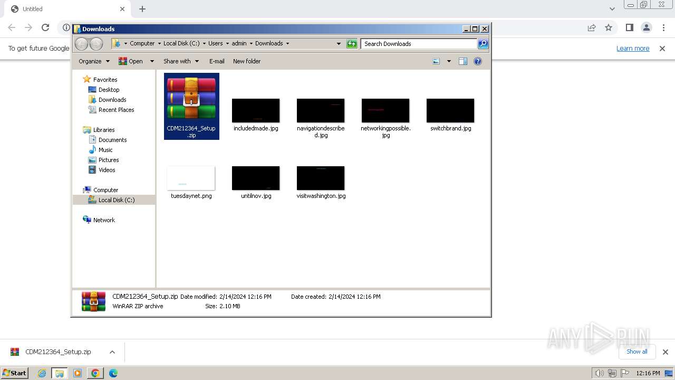Screen dimensions: 675x380
Task: Open Libraries in the navigation pane
Action: (x=104, y=130)
